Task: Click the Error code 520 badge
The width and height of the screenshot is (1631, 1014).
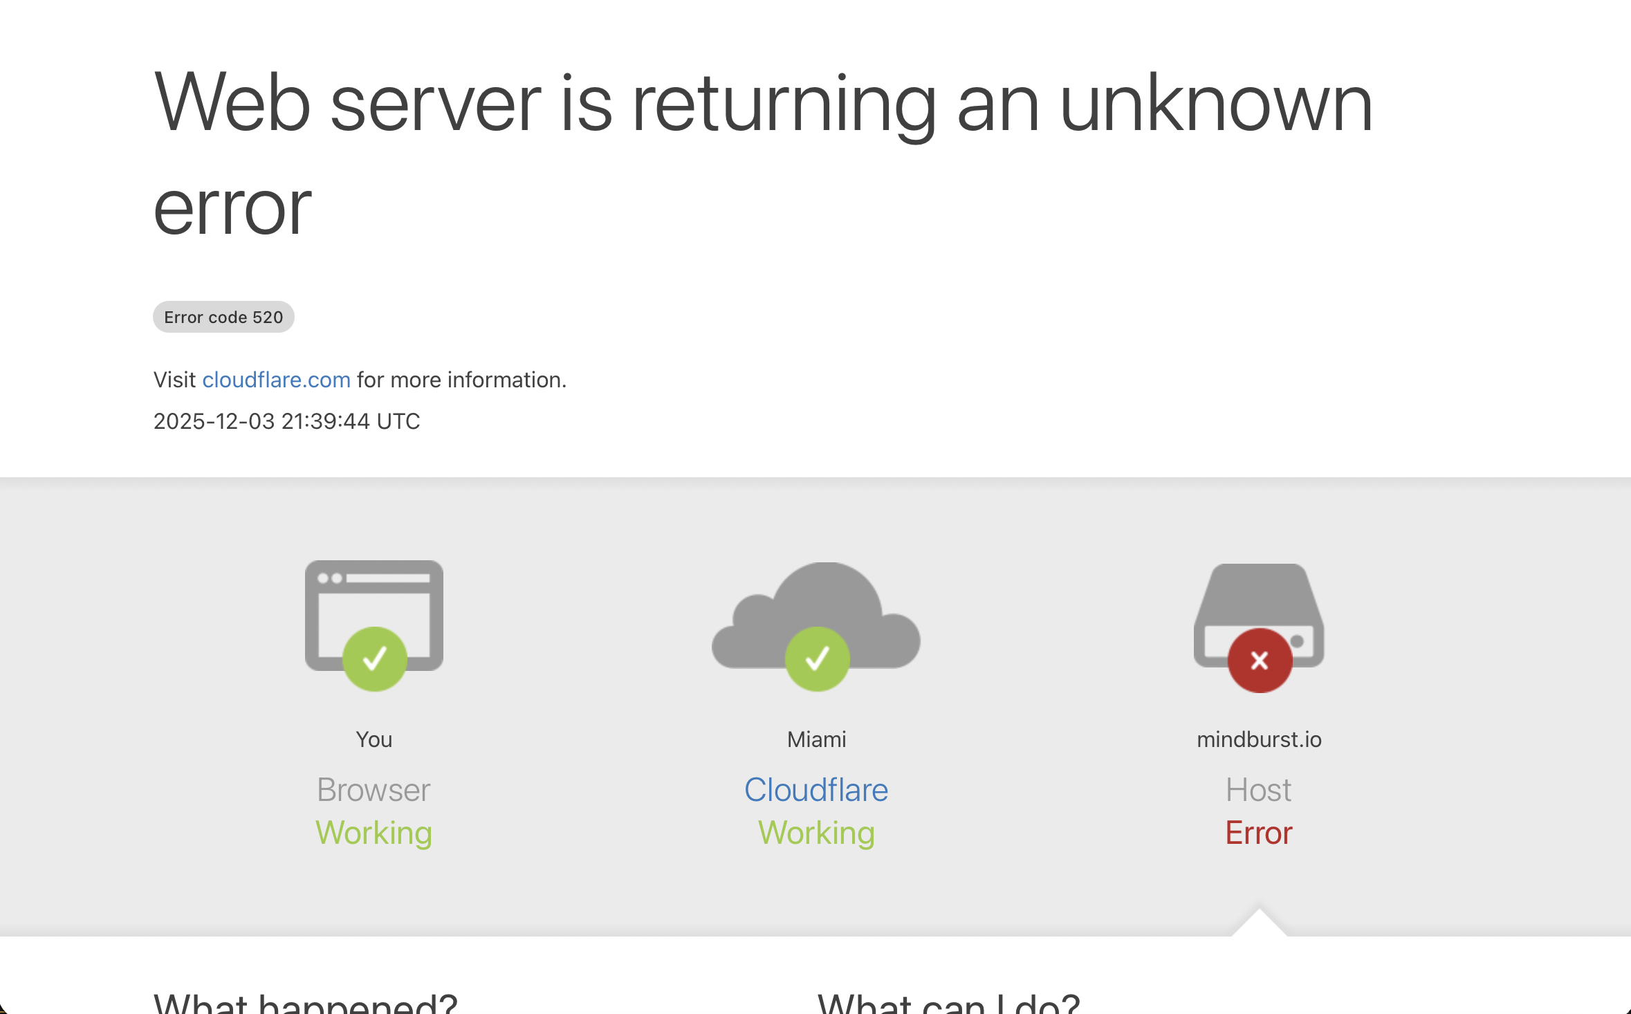Action: (223, 317)
